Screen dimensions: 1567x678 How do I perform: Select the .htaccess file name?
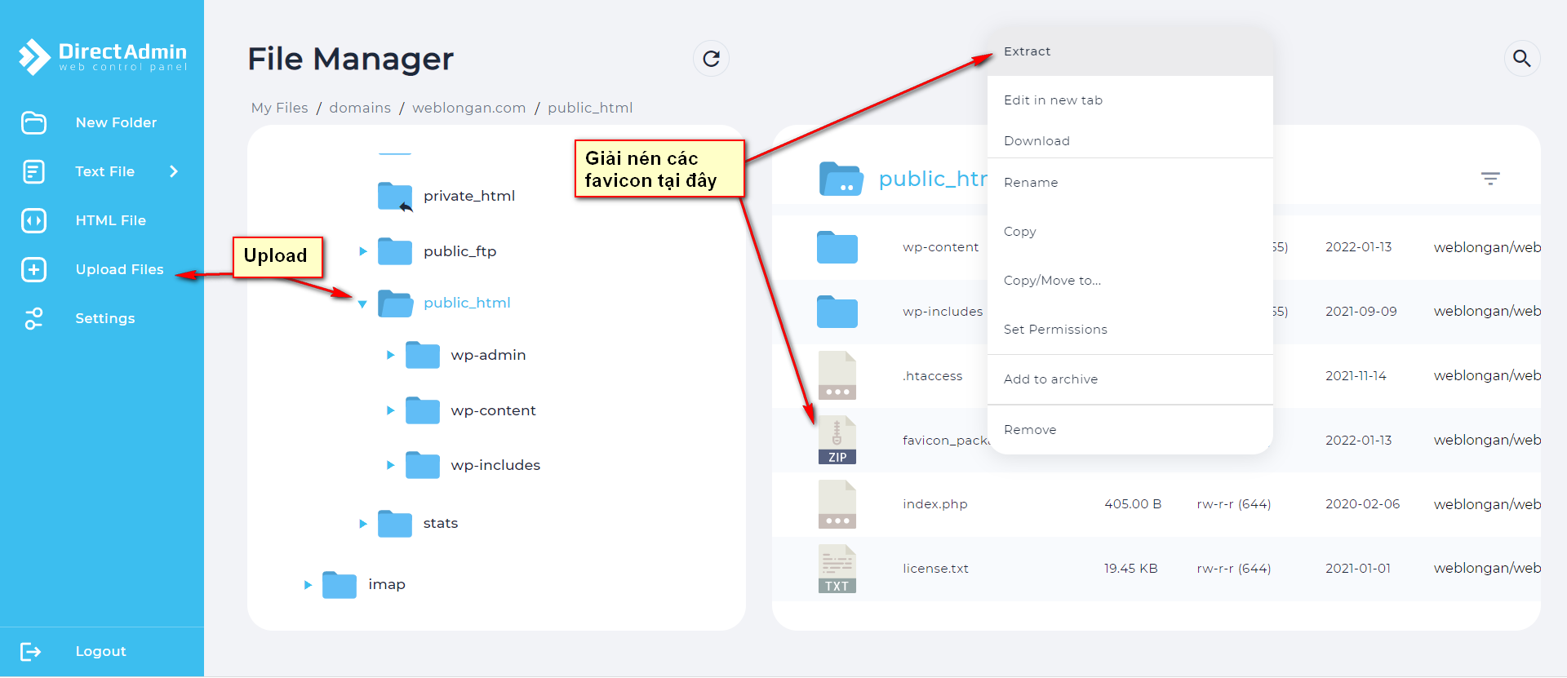932,376
